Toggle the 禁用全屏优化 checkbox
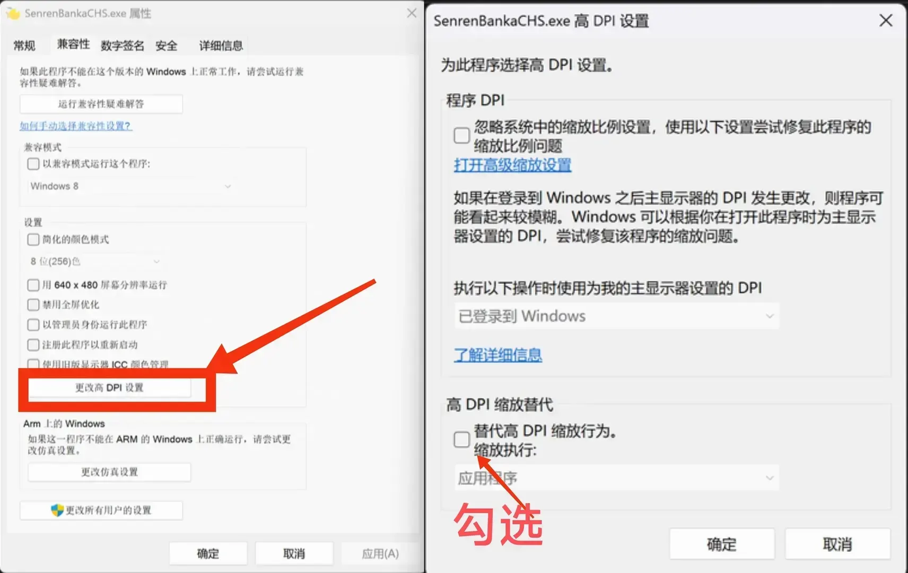Viewport: 908px width, 573px height. click(x=33, y=305)
